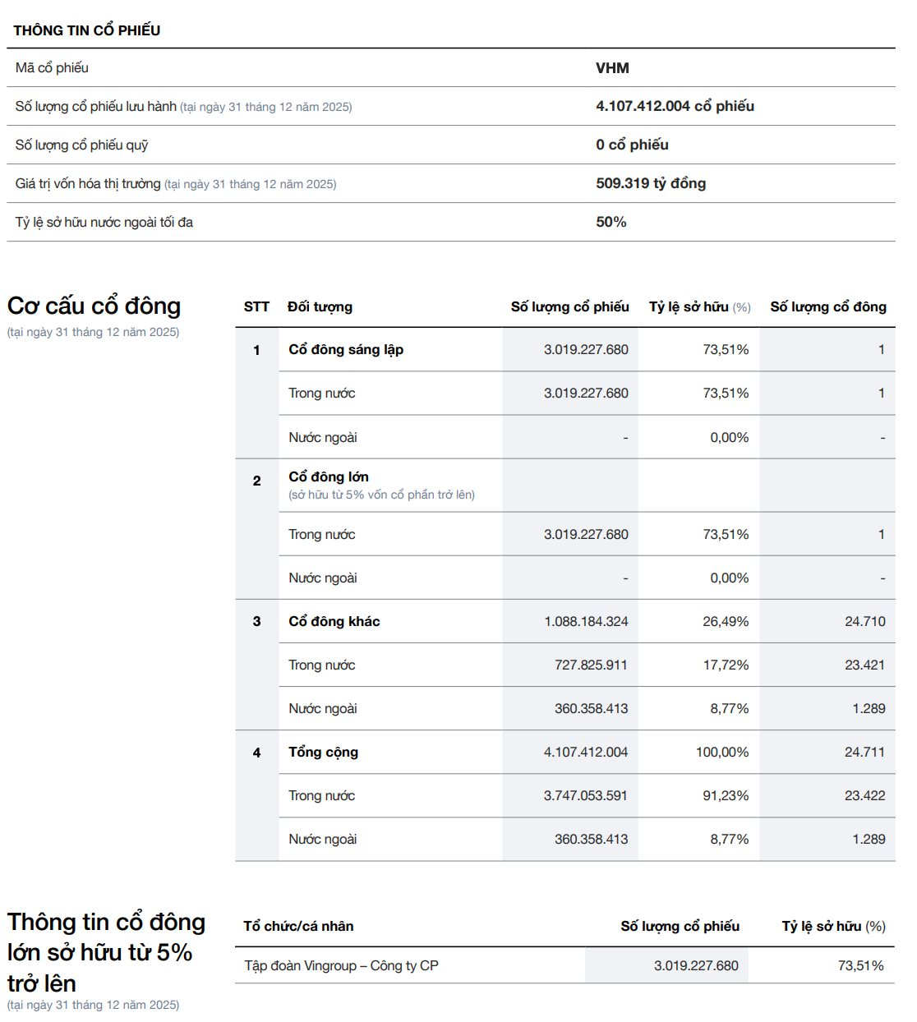
Task: Select the "0 cổ phiếu" treasury shares value
Action: (632, 145)
